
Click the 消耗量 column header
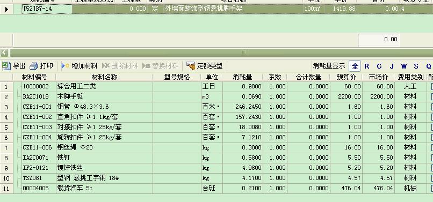pos(243,77)
